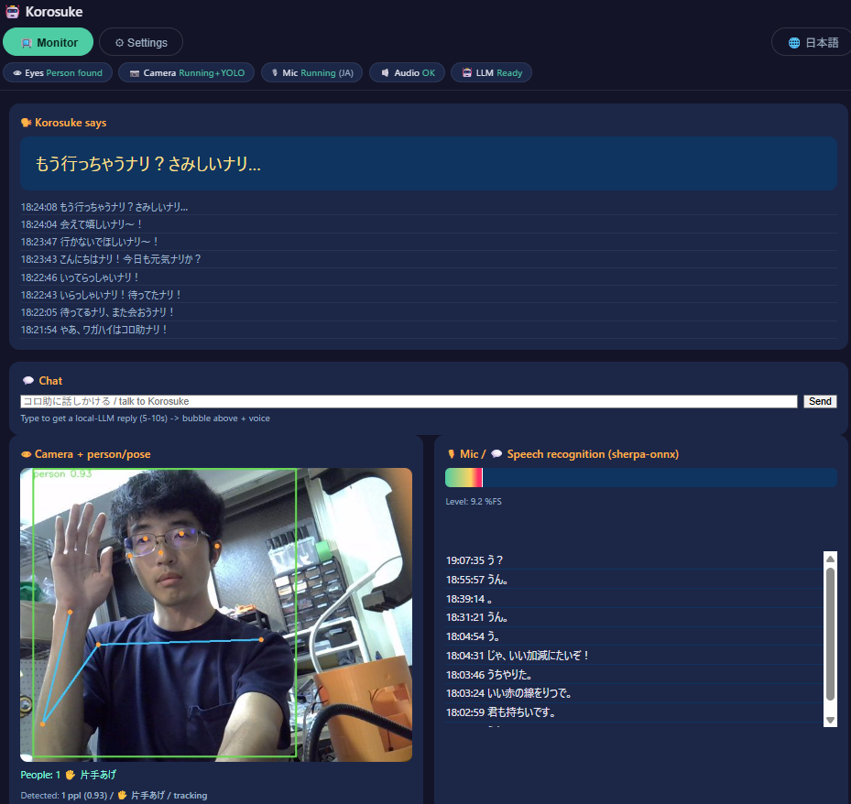
Task: Click the Type to get a local-LLM reply hint
Action: click(x=145, y=418)
